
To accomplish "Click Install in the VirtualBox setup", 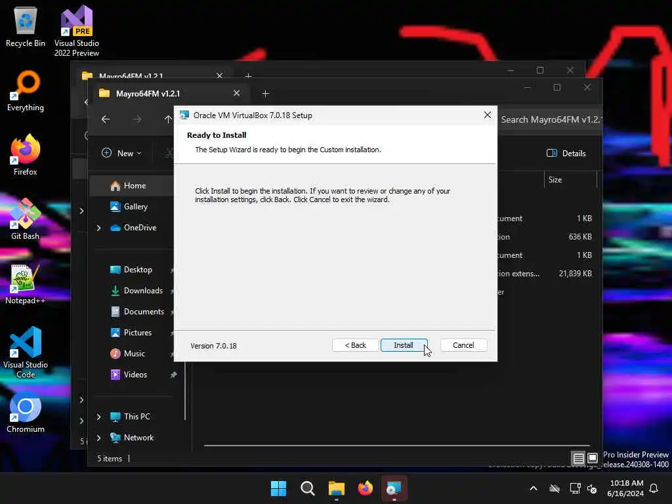I will coord(404,345).
